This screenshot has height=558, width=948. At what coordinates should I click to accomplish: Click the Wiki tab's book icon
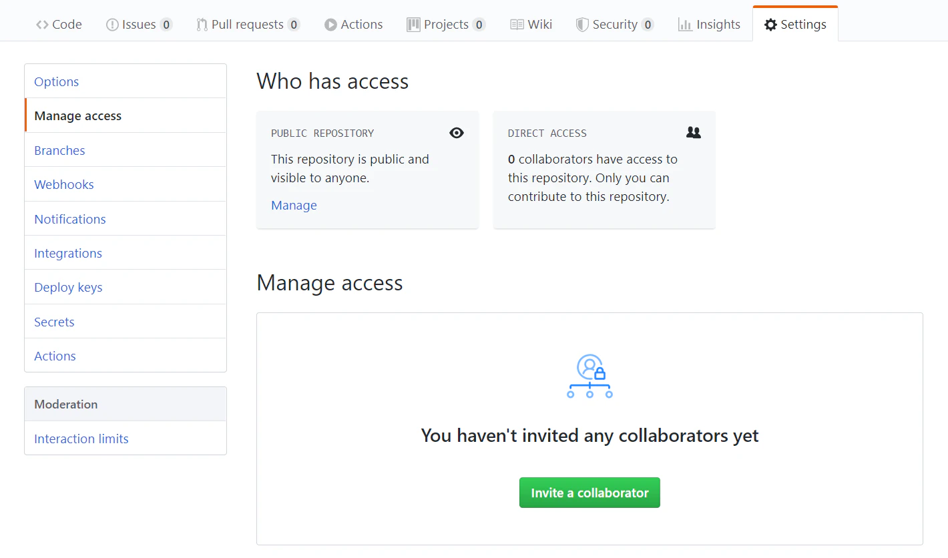pyautogui.click(x=517, y=25)
